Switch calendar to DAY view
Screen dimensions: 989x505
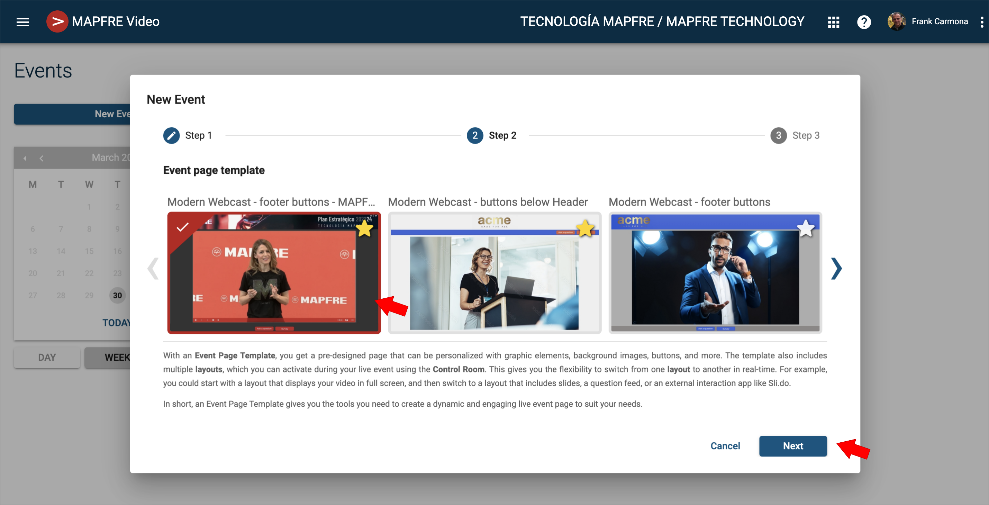[47, 357]
